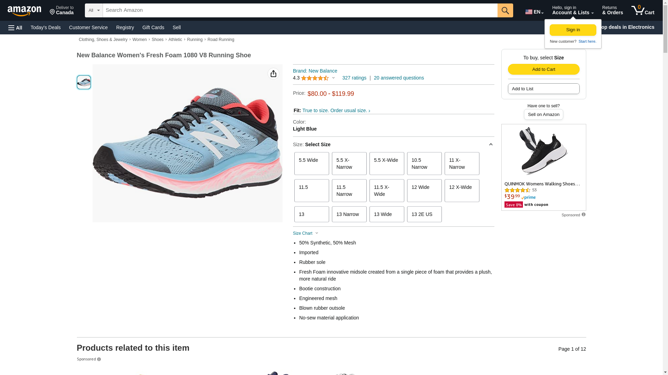This screenshot has height=375, width=668.
Task: Click the search magnifier button
Action: (505, 10)
